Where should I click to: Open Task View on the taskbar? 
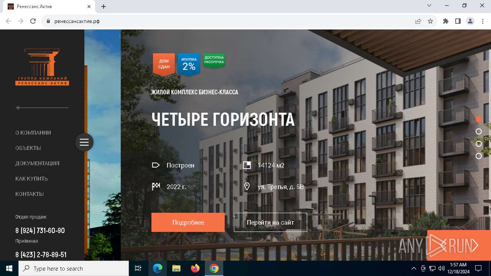click(138, 268)
